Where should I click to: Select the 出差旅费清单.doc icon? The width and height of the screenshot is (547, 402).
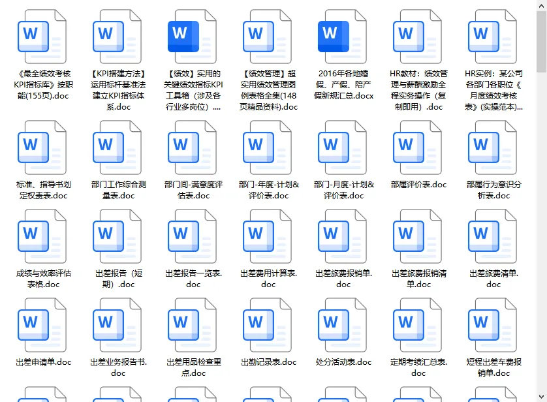(492, 236)
